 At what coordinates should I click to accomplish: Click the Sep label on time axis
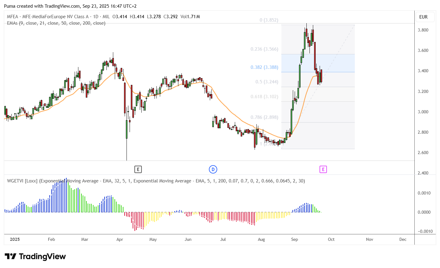coord(295,239)
